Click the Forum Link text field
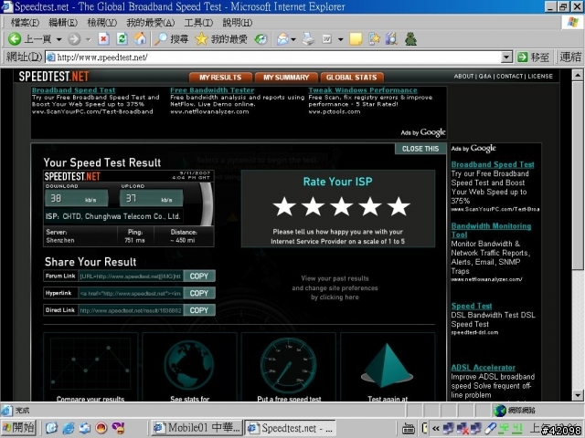Image resolution: width=585 pixels, height=438 pixels. [x=131, y=276]
